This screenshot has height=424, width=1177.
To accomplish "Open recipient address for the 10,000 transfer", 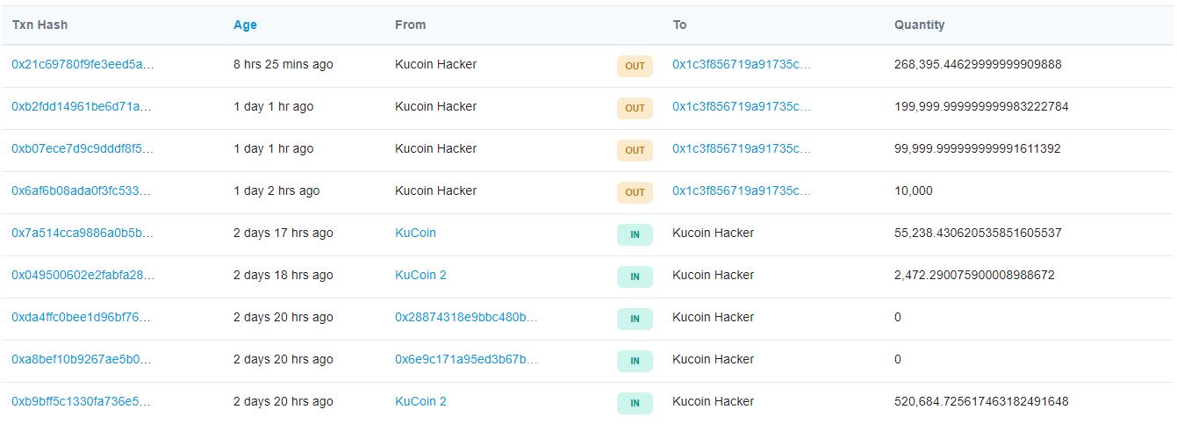I will [742, 190].
